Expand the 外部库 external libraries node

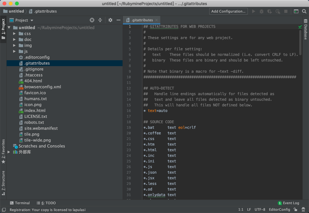coord(9,152)
